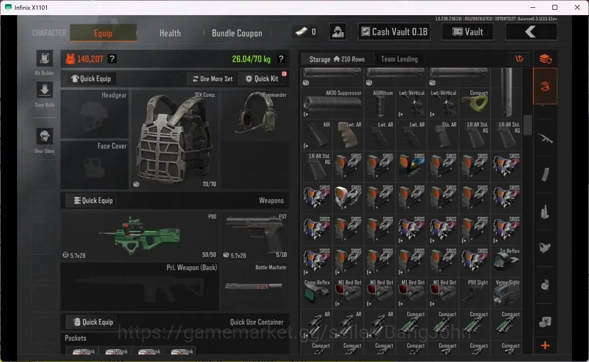Click the Pockets label

click(x=75, y=338)
